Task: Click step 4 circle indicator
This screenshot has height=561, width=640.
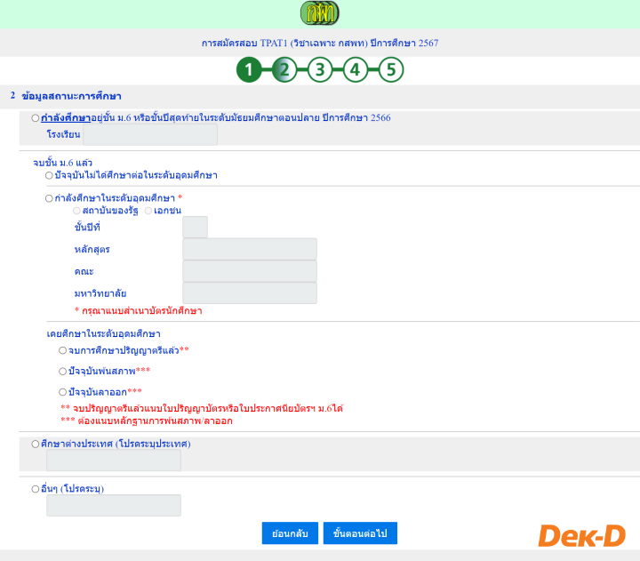Action: 356,70
